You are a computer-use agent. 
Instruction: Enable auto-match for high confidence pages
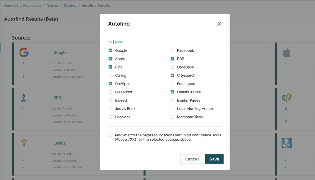point(110,135)
